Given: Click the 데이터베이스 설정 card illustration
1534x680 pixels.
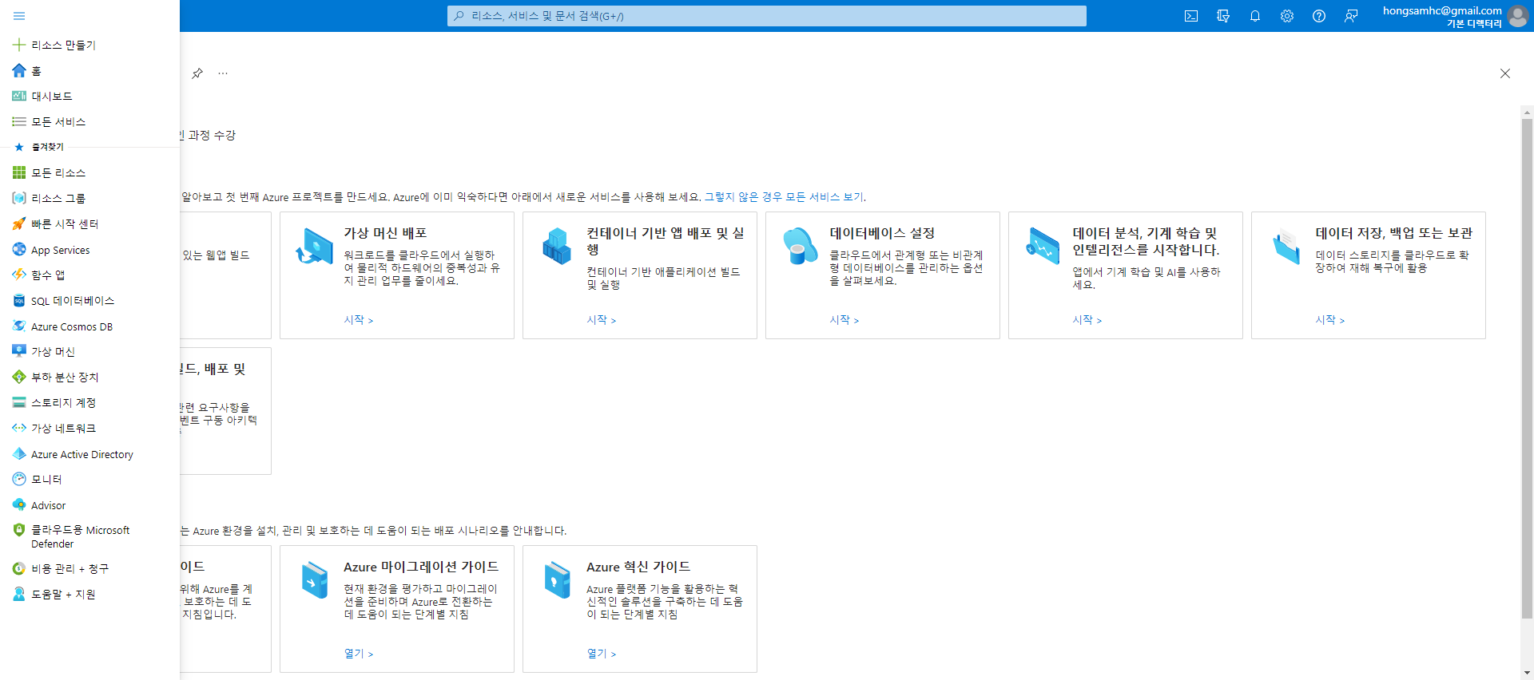Looking at the screenshot, I should coord(800,245).
